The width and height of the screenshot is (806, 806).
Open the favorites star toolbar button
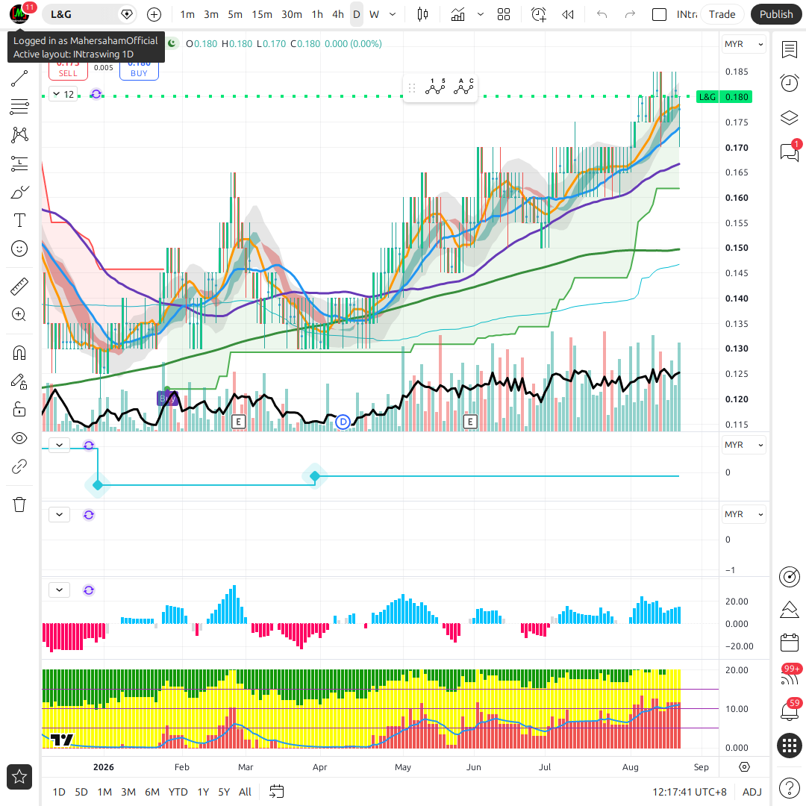[19, 777]
